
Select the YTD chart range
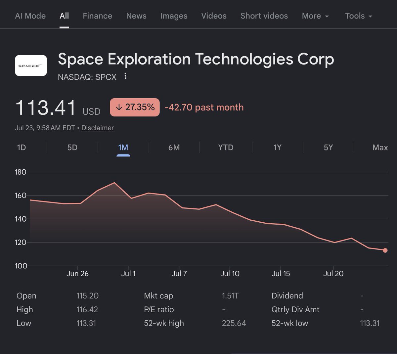point(226,148)
